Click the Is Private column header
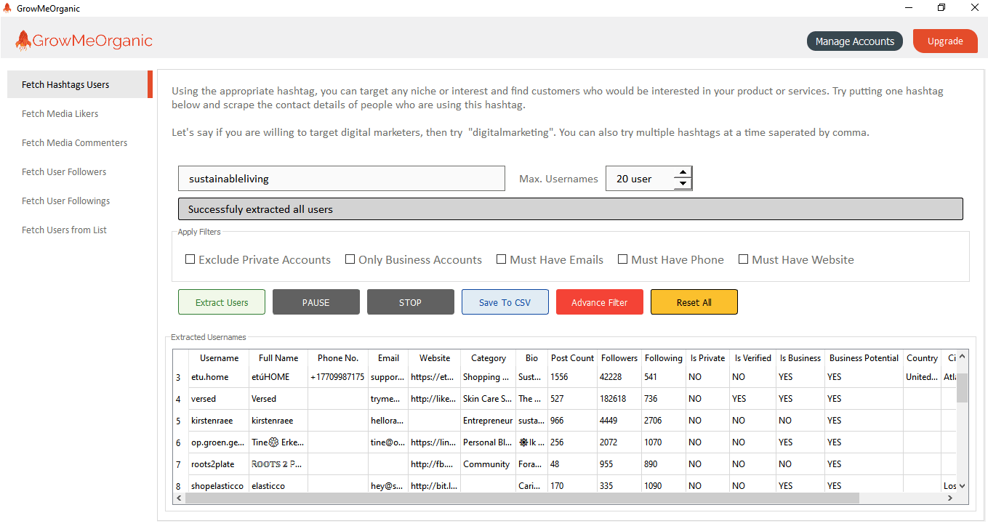Image resolution: width=988 pixels, height=526 pixels. [x=707, y=358]
